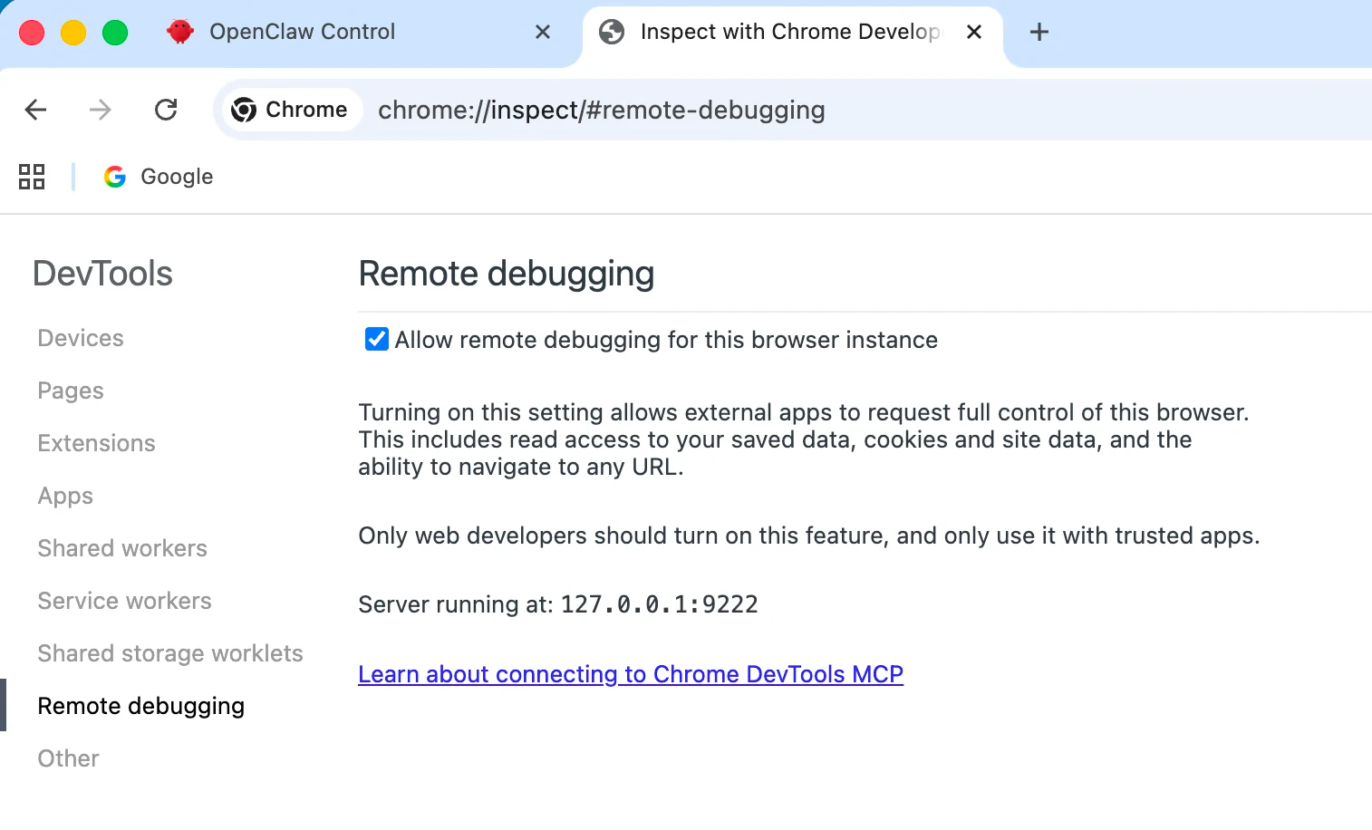This screenshot has height=830, width=1372.
Task: Select the Inspect with Chrome Developer tab
Action: [788, 32]
